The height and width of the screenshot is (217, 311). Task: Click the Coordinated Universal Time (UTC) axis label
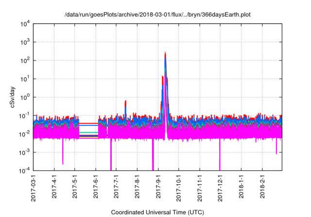coord(158,212)
